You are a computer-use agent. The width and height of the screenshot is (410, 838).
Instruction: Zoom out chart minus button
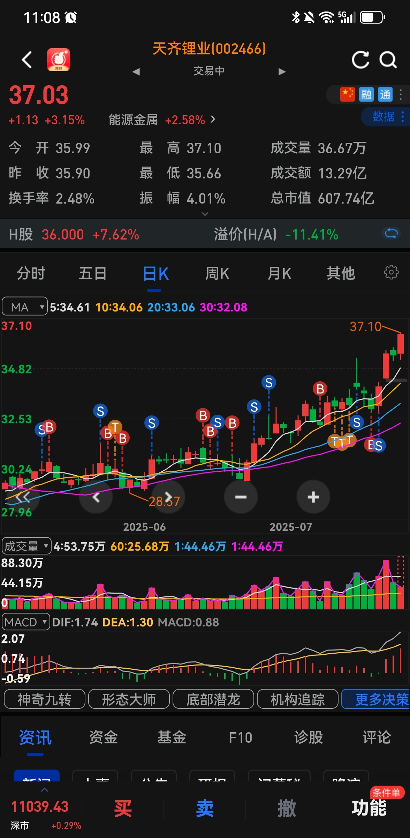(241, 497)
